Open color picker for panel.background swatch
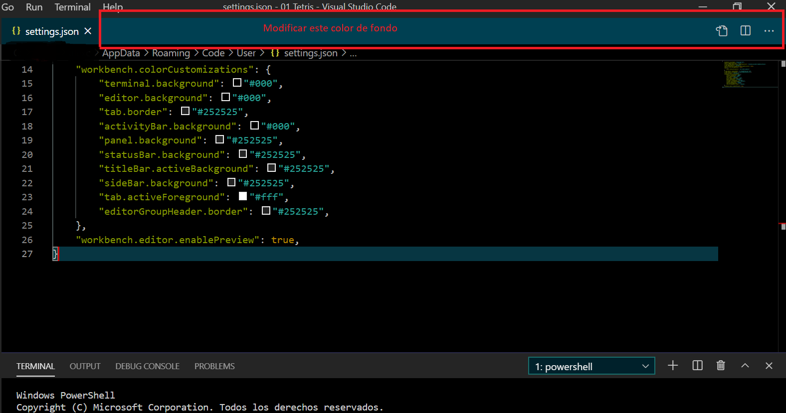Screen dimensions: 786x413 (220, 139)
